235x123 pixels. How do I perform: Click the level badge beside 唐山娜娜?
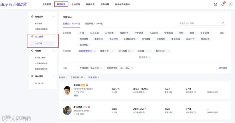click(x=85, y=107)
